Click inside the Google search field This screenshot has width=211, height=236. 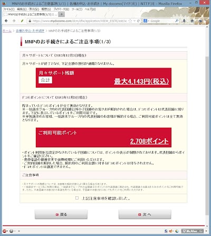click(x=162, y=21)
